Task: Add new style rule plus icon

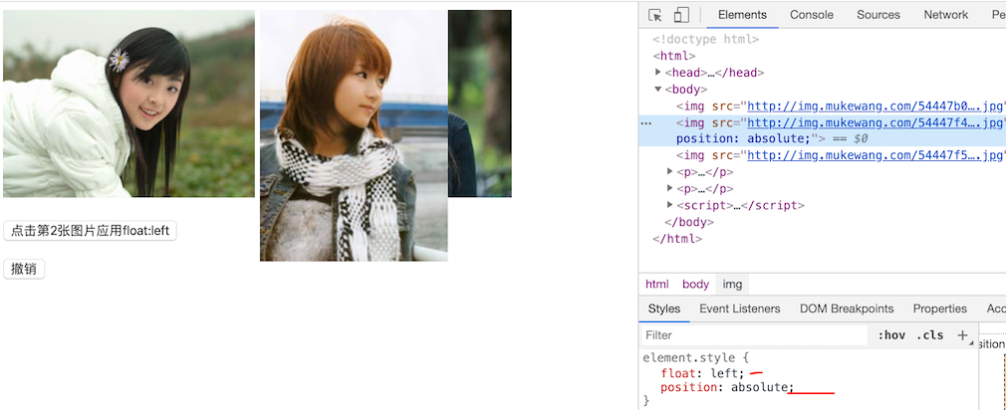Action: [x=962, y=335]
